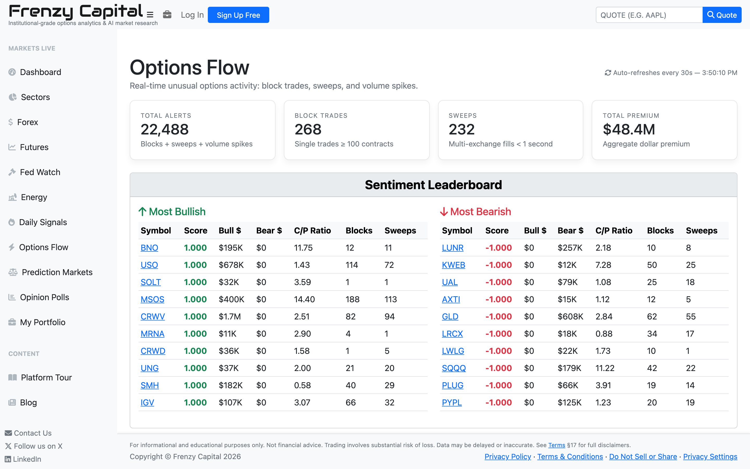
Task: Click the Most Bullish up-arrow icon
Action: [x=142, y=212]
